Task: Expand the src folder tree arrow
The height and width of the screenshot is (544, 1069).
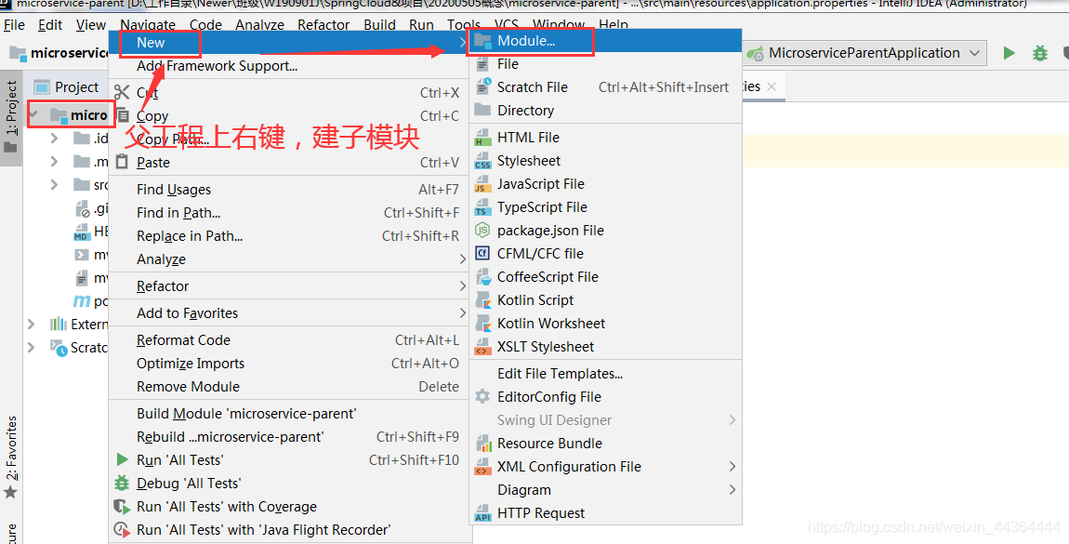Action: click(55, 185)
